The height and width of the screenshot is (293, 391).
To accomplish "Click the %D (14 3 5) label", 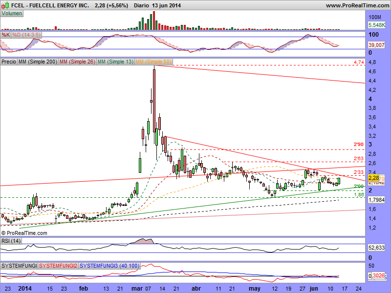I will point(26,35).
